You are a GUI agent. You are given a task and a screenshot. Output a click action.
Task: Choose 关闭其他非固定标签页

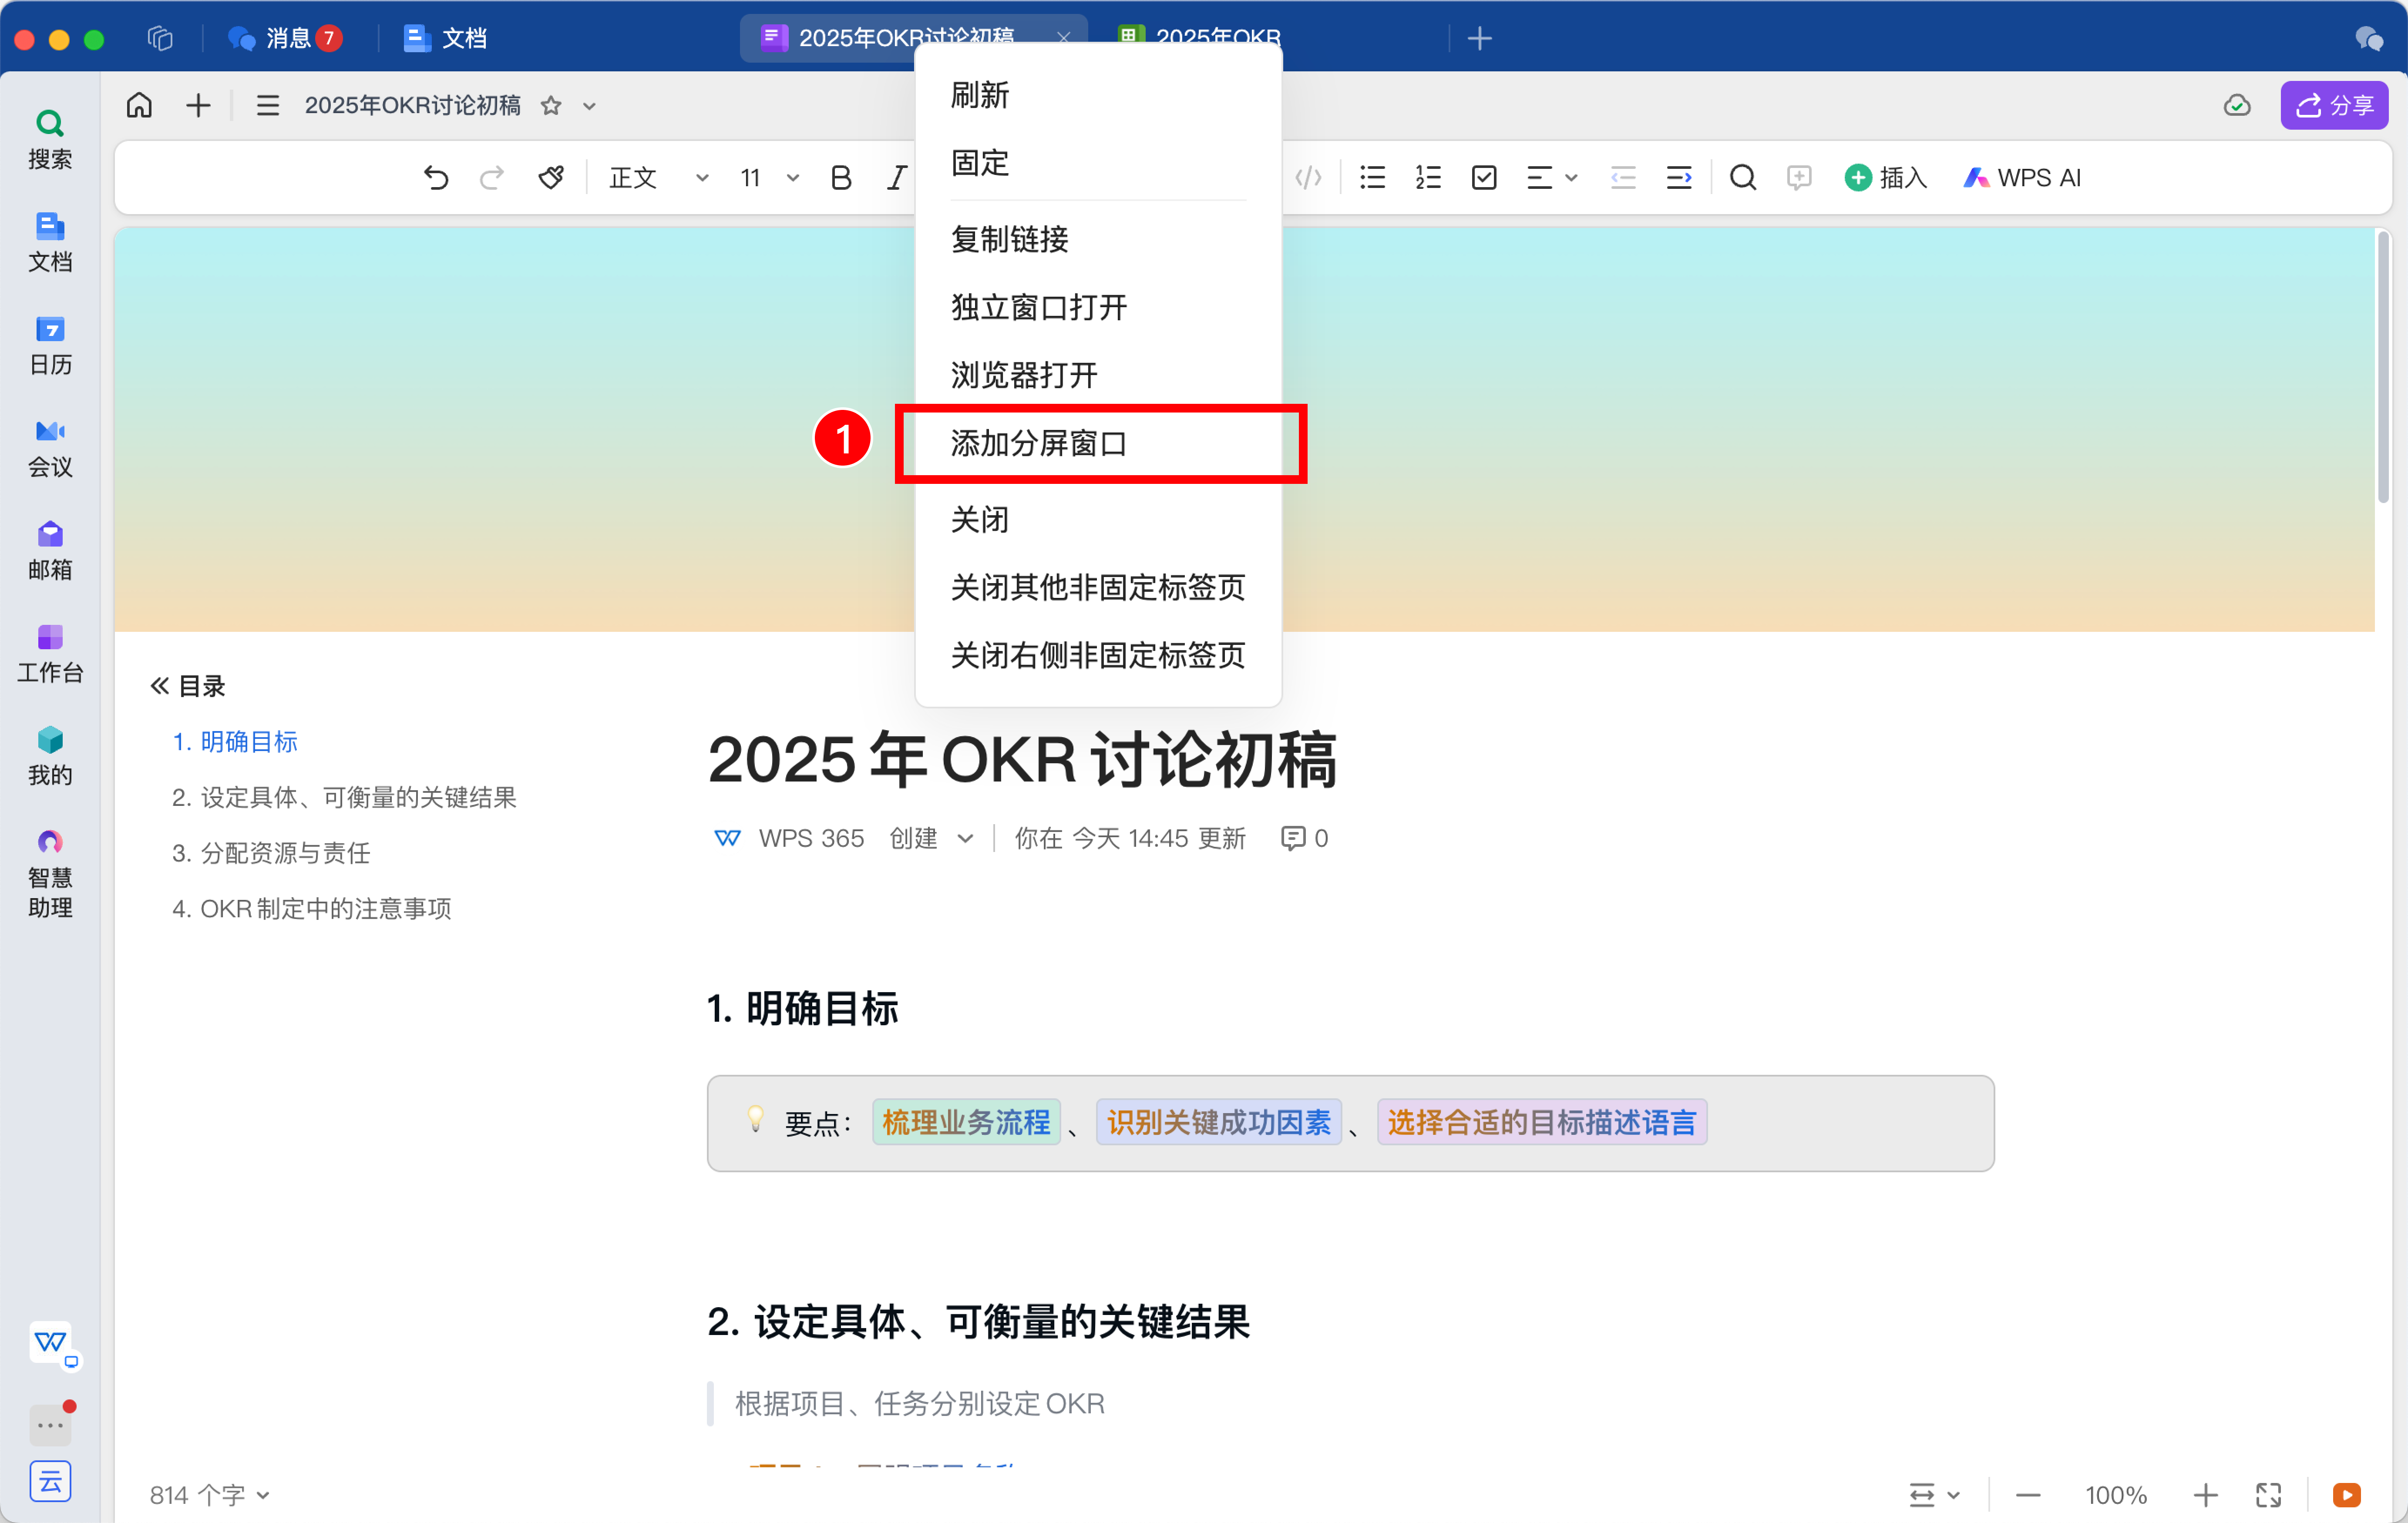[1098, 587]
